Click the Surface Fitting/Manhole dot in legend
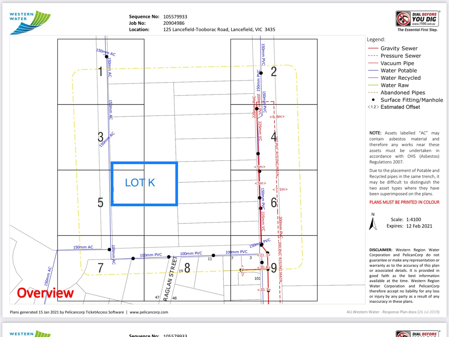Screen dimensions: 449x337 pyautogui.click(x=373, y=100)
